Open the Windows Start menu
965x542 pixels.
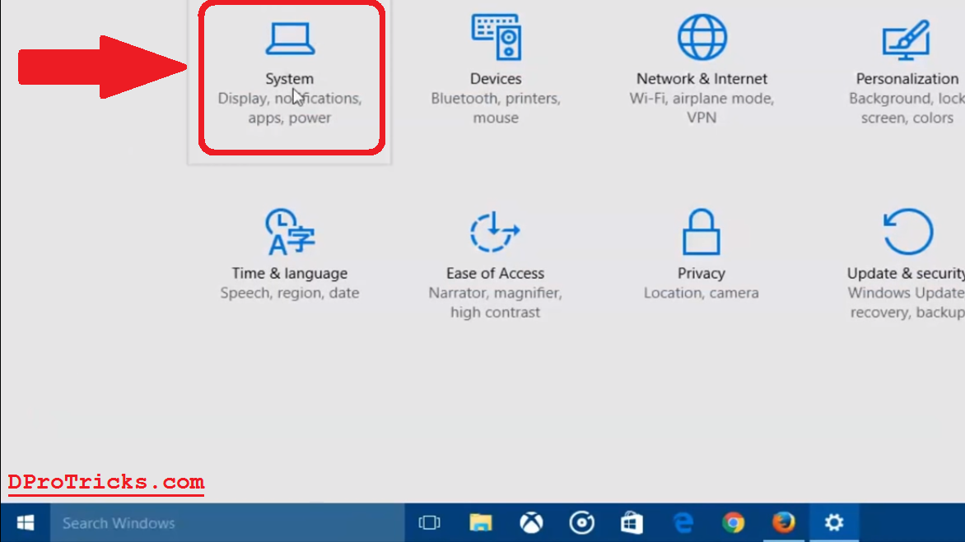(x=26, y=523)
